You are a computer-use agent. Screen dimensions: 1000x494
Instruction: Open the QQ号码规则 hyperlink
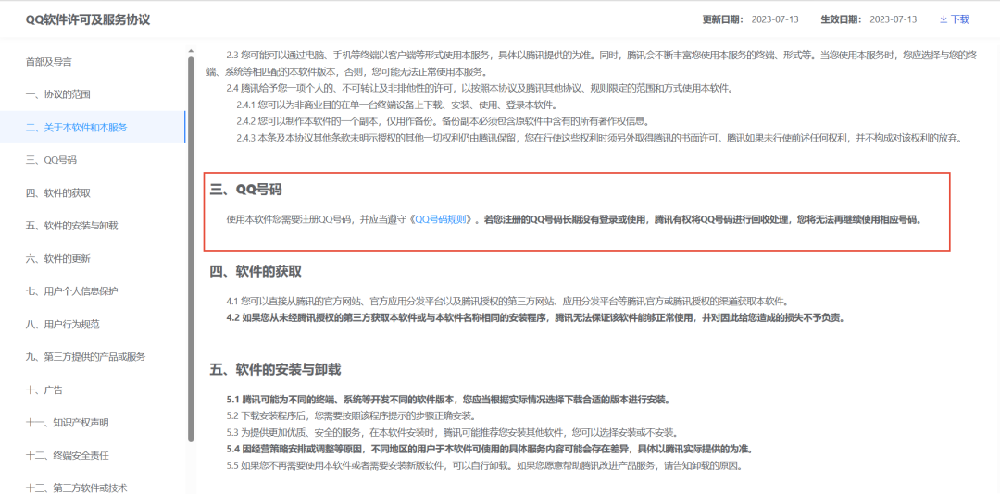(442, 220)
